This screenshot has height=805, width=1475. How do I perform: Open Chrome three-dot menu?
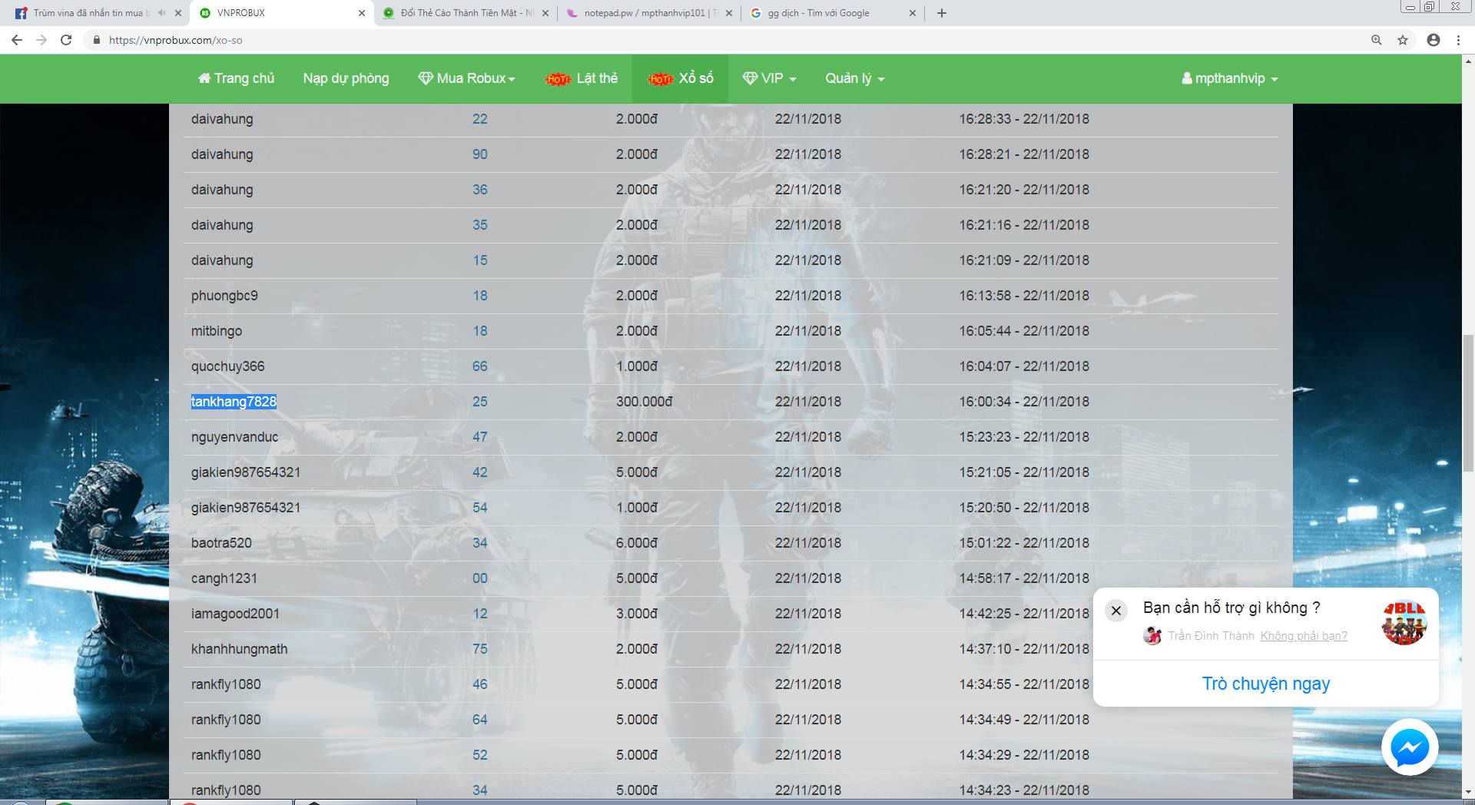point(1458,40)
